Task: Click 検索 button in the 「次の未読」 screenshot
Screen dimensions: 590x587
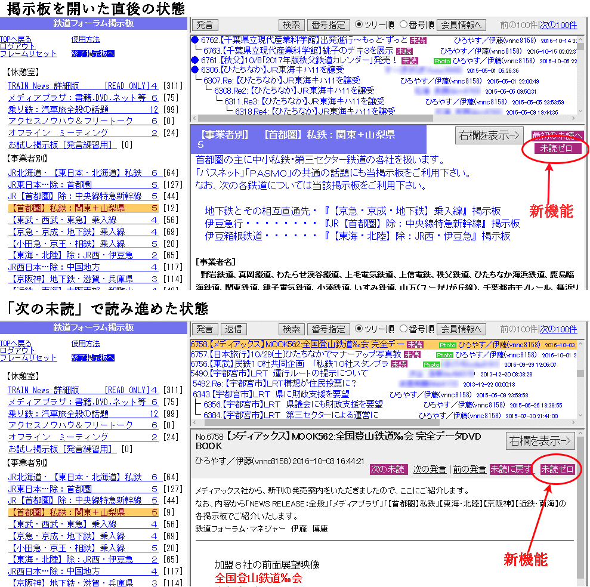Action: point(291,329)
